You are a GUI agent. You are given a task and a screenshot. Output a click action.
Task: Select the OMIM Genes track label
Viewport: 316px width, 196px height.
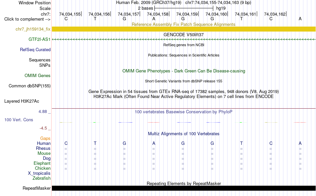38,76
